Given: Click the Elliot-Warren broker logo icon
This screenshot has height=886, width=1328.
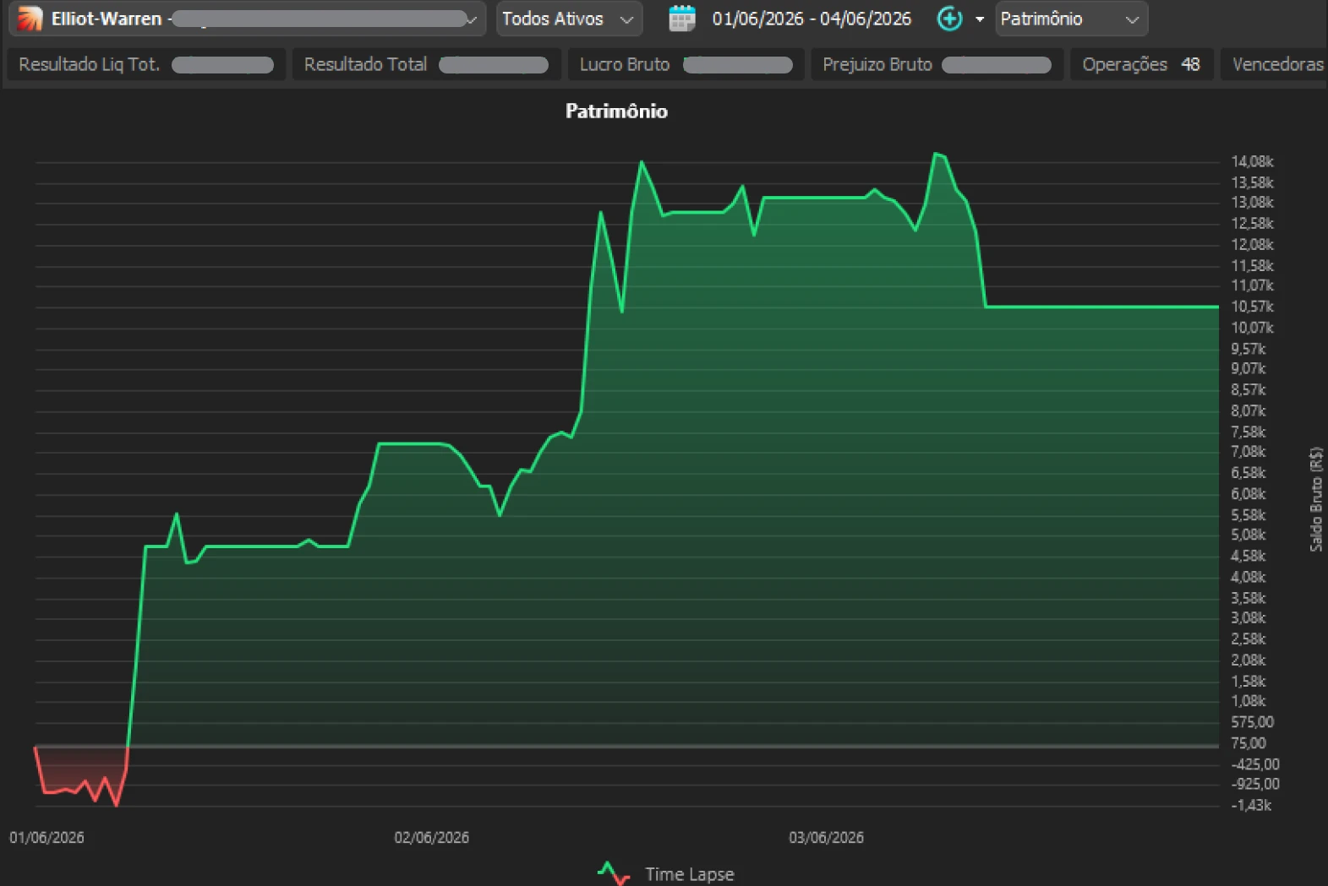Looking at the screenshot, I should click(x=30, y=19).
